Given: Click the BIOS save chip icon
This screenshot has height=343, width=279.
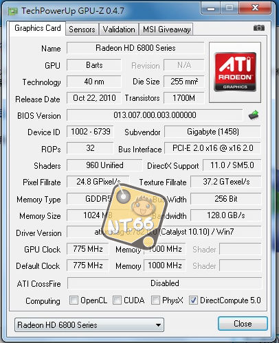Looking at the screenshot, I should coord(254,115).
